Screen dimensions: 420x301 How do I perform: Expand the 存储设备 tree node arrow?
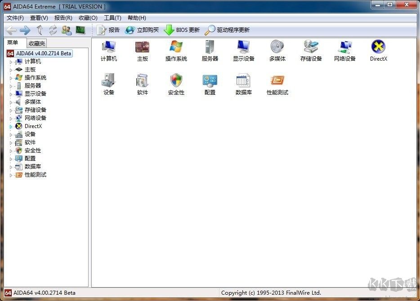(x=11, y=111)
